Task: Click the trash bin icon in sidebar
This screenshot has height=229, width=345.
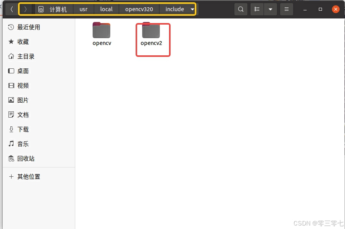Action: pyautogui.click(x=11, y=158)
